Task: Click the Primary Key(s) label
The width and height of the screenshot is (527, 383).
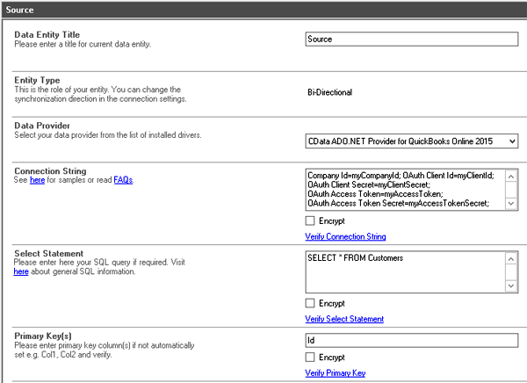Action: (x=43, y=336)
